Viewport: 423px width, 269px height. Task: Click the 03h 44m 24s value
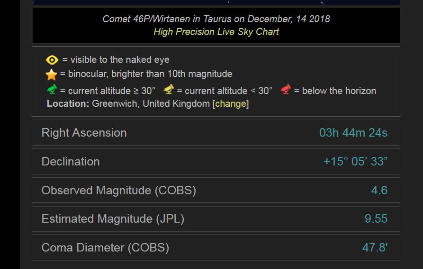pyautogui.click(x=353, y=133)
